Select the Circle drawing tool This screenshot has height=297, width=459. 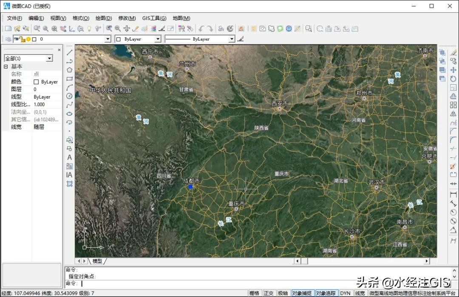(x=70, y=96)
